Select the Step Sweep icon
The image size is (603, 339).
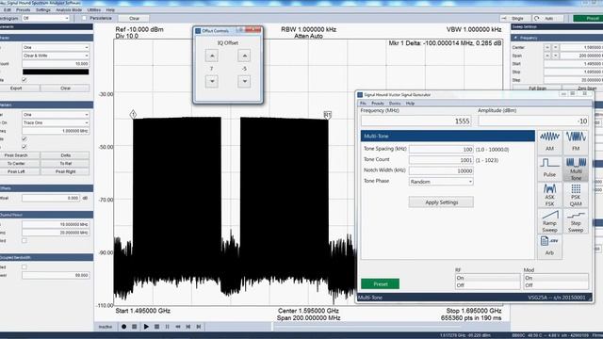pos(576,220)
